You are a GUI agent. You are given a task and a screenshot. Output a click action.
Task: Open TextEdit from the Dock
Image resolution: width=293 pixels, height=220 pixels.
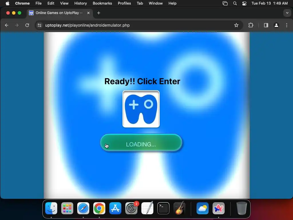[x=147, y=208]
